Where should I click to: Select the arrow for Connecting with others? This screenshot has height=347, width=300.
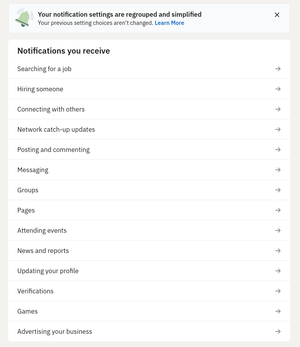click(x=278, y=109)
